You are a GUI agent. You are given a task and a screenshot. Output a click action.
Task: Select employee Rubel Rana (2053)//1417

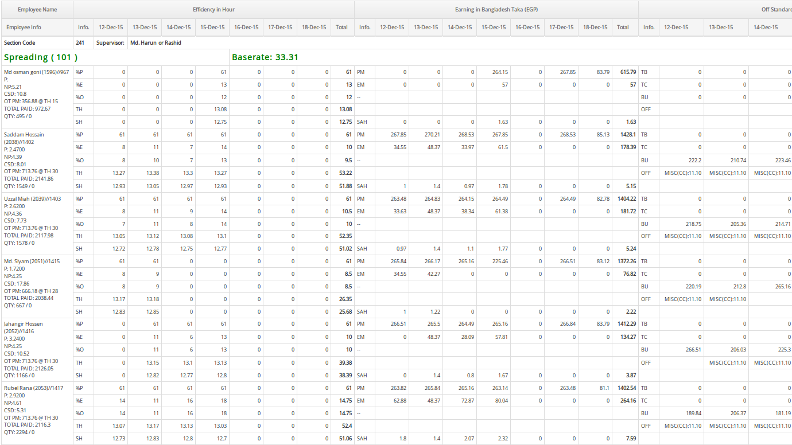(x=33, y=388)
